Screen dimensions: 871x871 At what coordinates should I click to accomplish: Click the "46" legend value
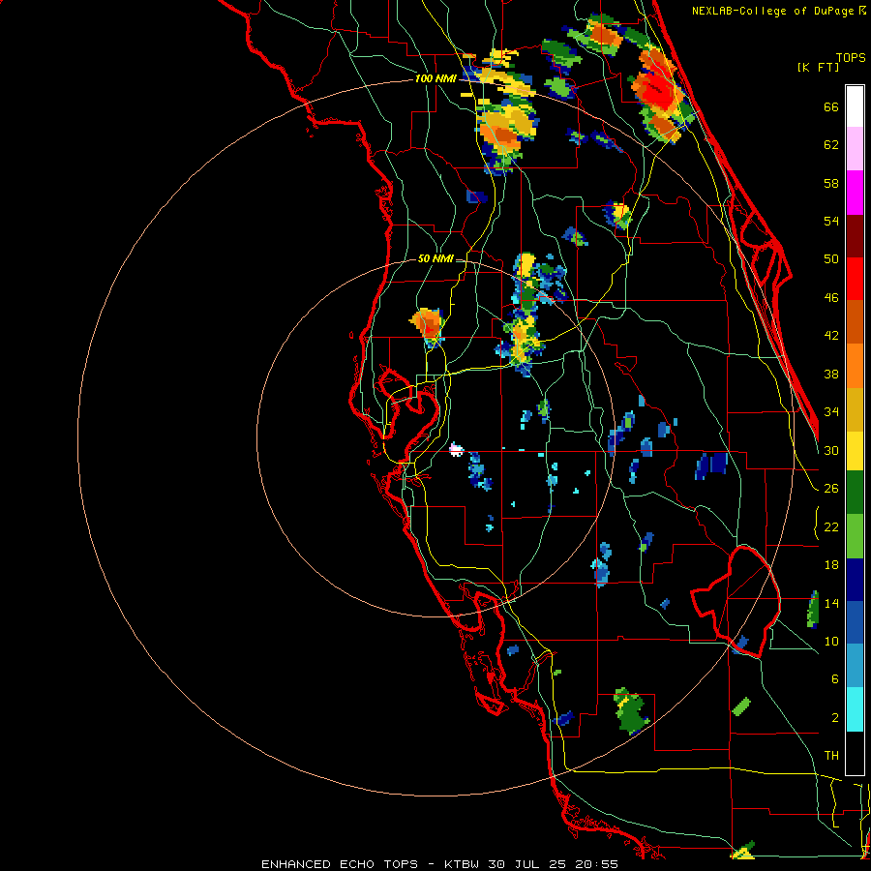click(831, 298)
